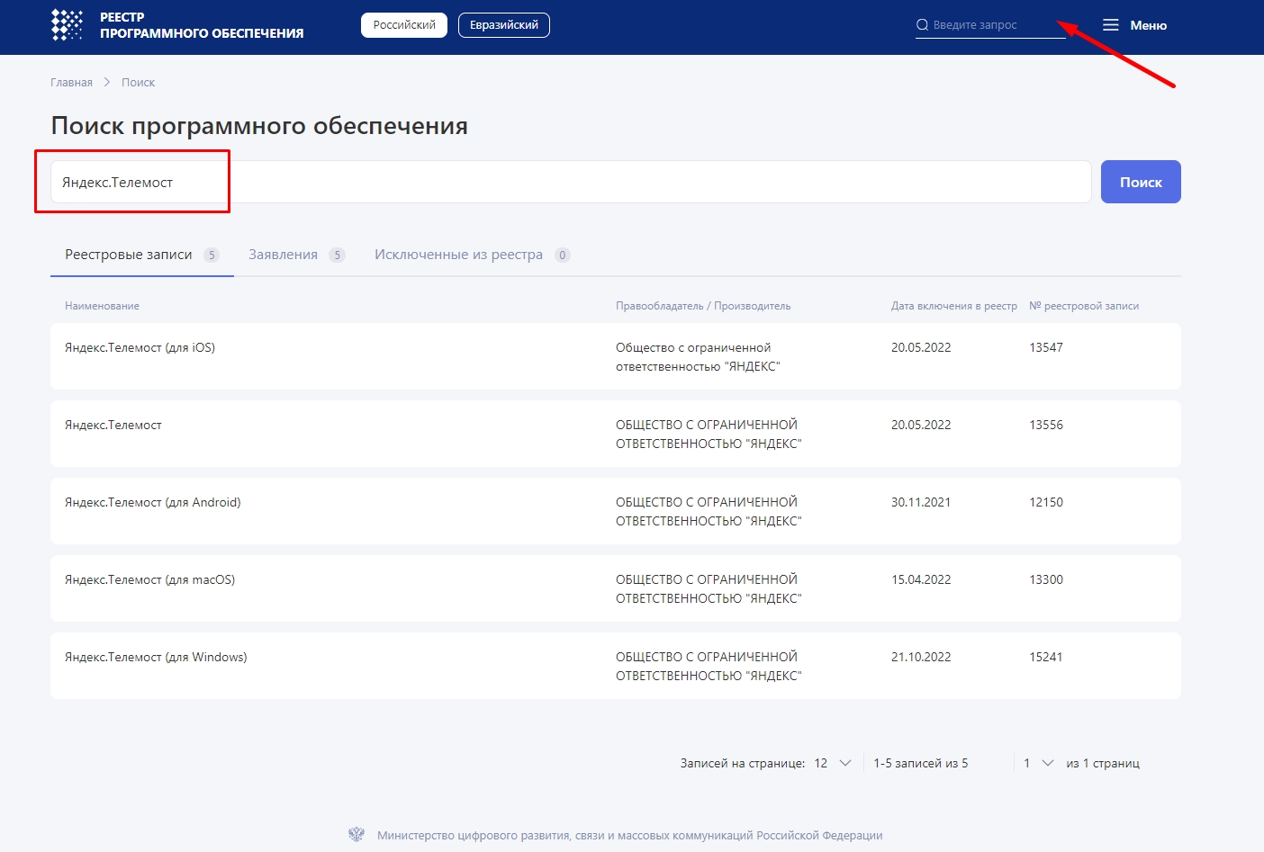Screen dimensions: 1264x852
Task: Switch to the Евразийский registry
Action: coord(504,25)
